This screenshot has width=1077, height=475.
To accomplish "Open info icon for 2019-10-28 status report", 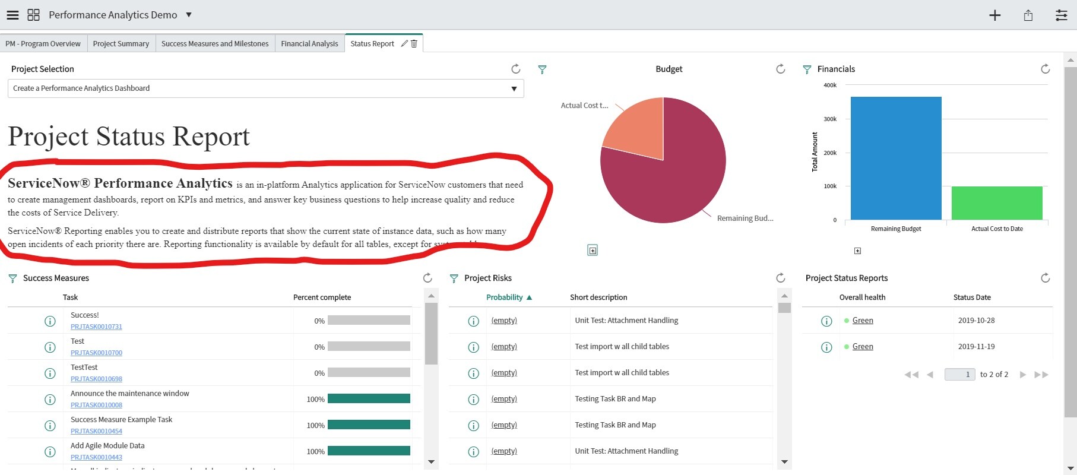I will (x=826, y=321).
